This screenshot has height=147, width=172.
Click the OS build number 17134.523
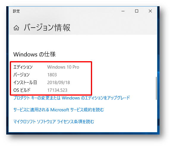pos(57,90)
